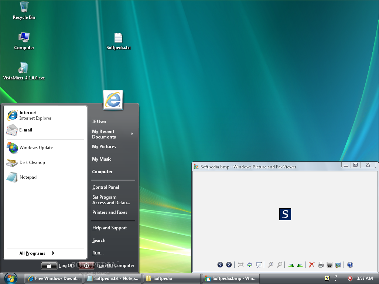Open Control Panel from Start menu

point(106,187)
